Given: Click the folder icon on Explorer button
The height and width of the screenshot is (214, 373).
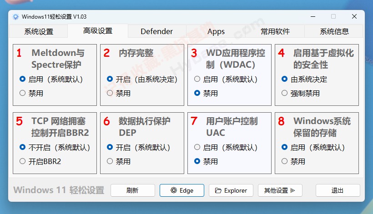Looking at the screenshot, I should click(x=218, y=190).
